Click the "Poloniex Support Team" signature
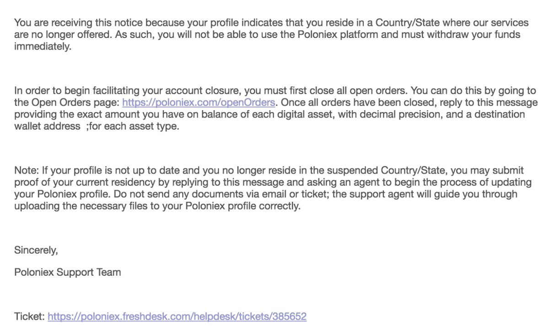549x331 pixels. pyautogui.click(x=68, y=272)
